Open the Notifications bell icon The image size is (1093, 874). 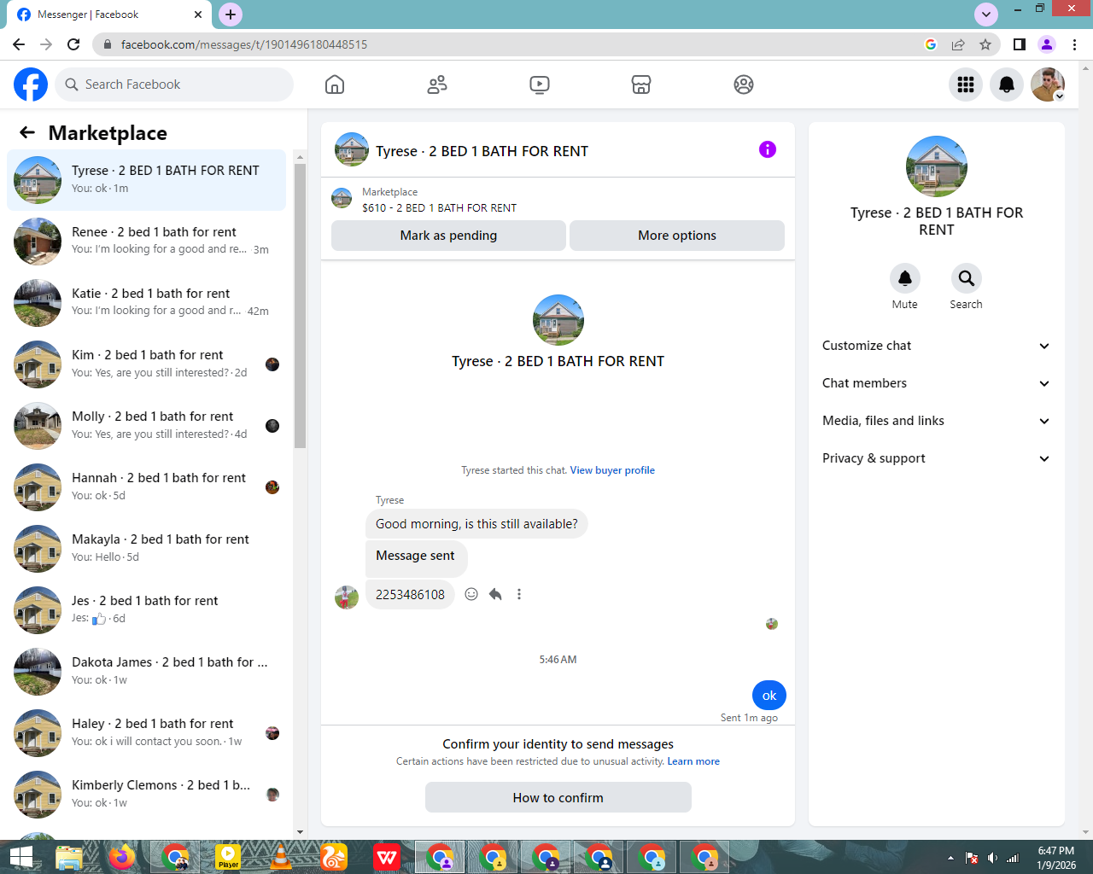pos(1007,84)
